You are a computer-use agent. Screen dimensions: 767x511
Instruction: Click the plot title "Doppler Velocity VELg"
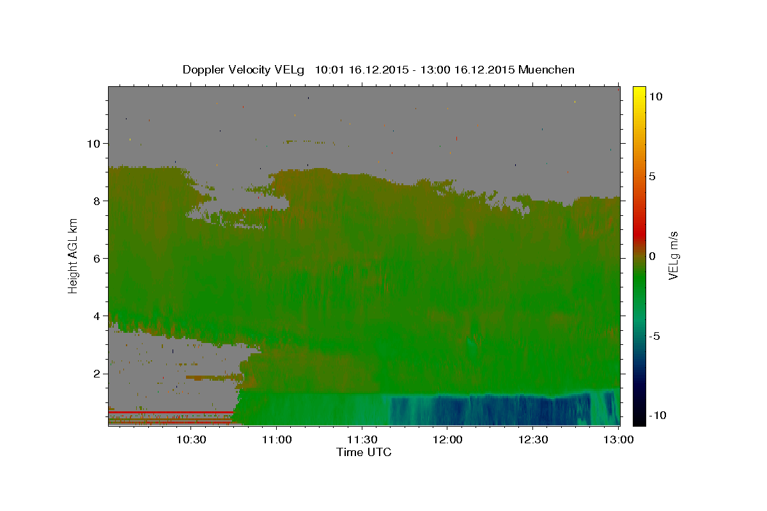click(245, 70)
